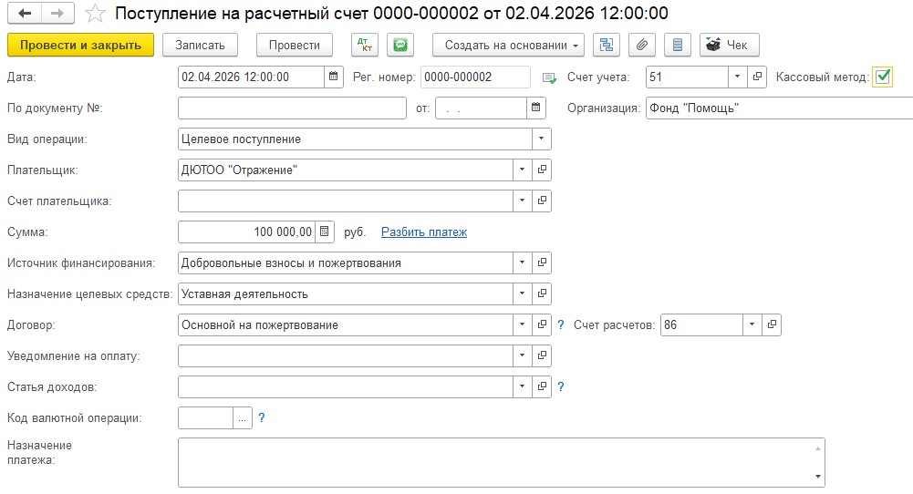The image size is (913, 494).
Task: Click the Дт/Кт postings icon
Action: coord(365,45)
